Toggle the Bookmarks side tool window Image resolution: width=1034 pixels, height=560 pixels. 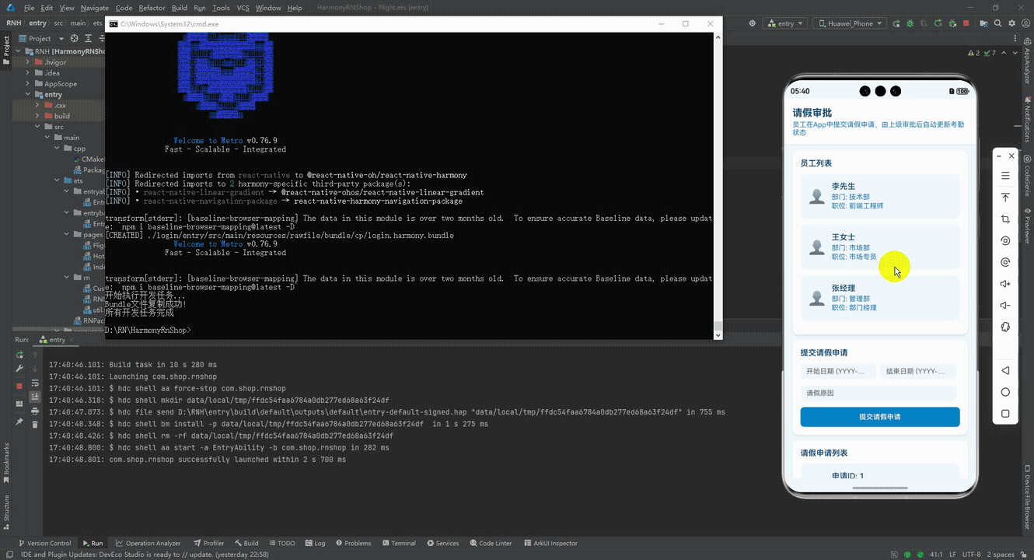[x=6, y=464]
